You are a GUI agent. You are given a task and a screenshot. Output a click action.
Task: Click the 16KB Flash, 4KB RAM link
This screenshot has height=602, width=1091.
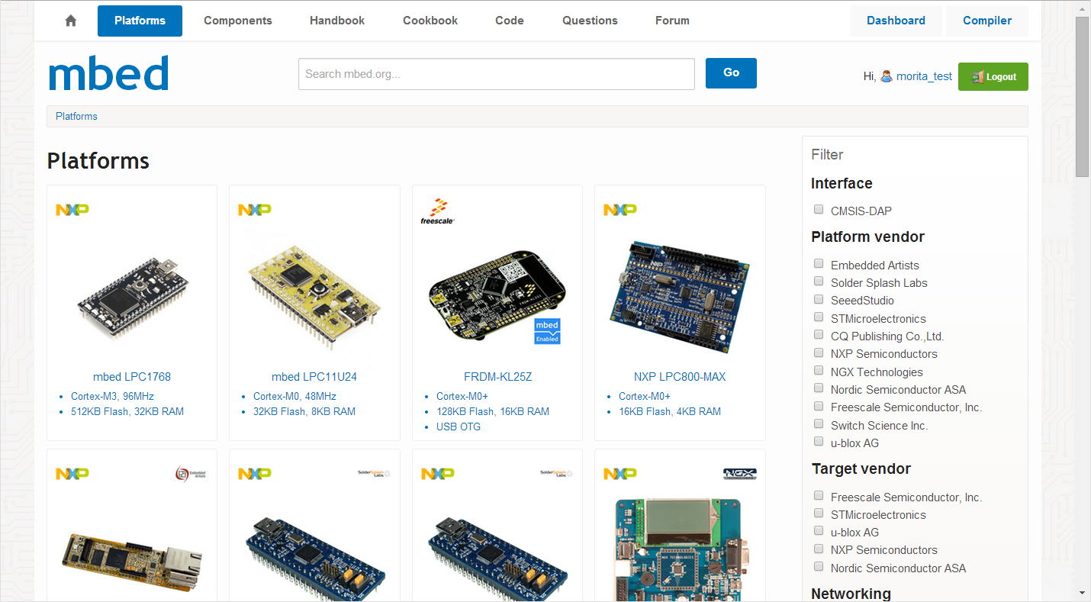pos(670,411)
